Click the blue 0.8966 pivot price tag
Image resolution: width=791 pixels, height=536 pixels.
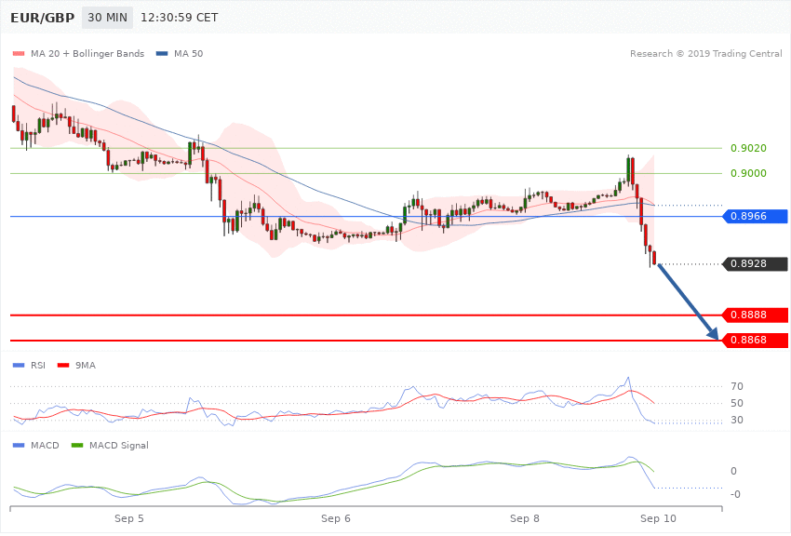coord(756,216)
